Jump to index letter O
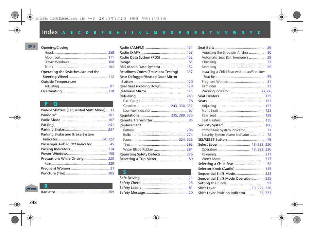The height and width of the screenshot is (235, 312). pos(172,32)
